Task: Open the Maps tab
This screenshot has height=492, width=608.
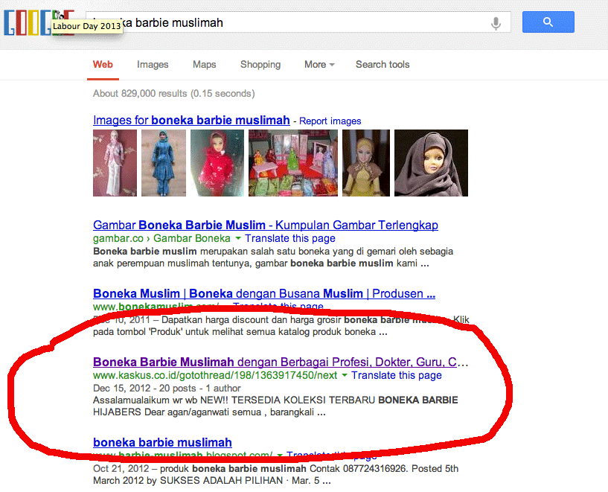Action: click(x=205, y=64)
